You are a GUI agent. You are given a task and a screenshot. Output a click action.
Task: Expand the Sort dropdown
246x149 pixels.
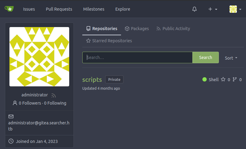coord(231,58)
